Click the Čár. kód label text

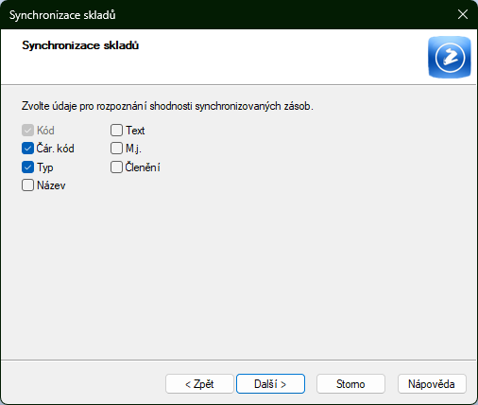[x=56, y=149]
